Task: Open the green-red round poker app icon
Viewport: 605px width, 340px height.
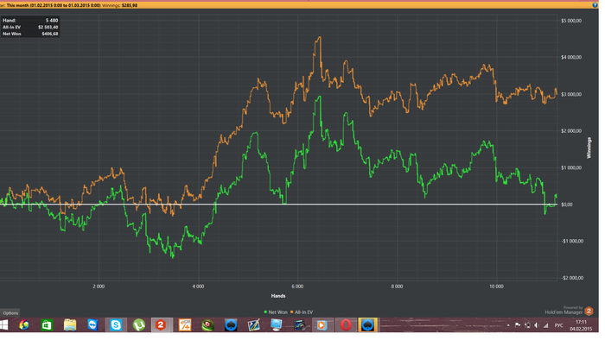Action: click(x=207, y=325)
